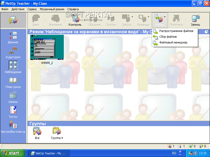The height and width of the screenshot is (157, 210).
Task: Expand the Внимание dropdown arrow
Action: coord(65,20)
